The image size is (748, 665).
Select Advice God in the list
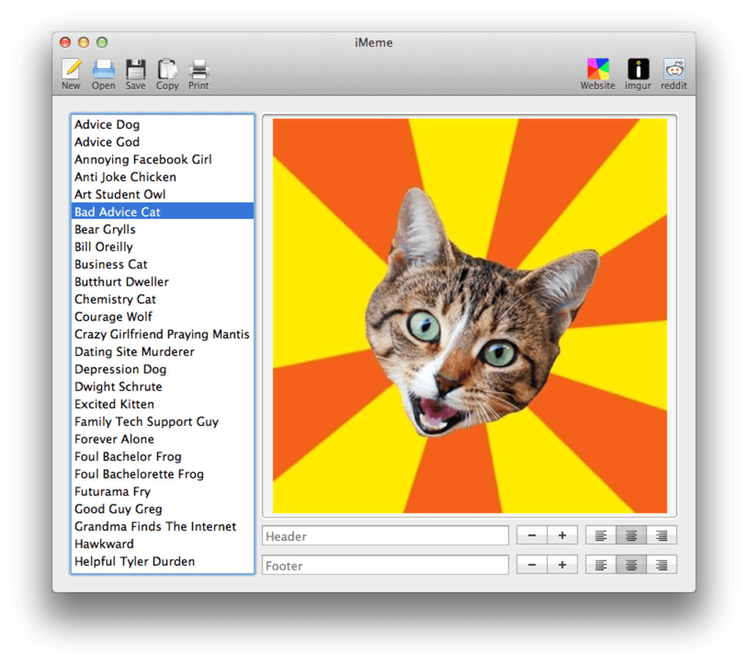[x=163, y=142]
